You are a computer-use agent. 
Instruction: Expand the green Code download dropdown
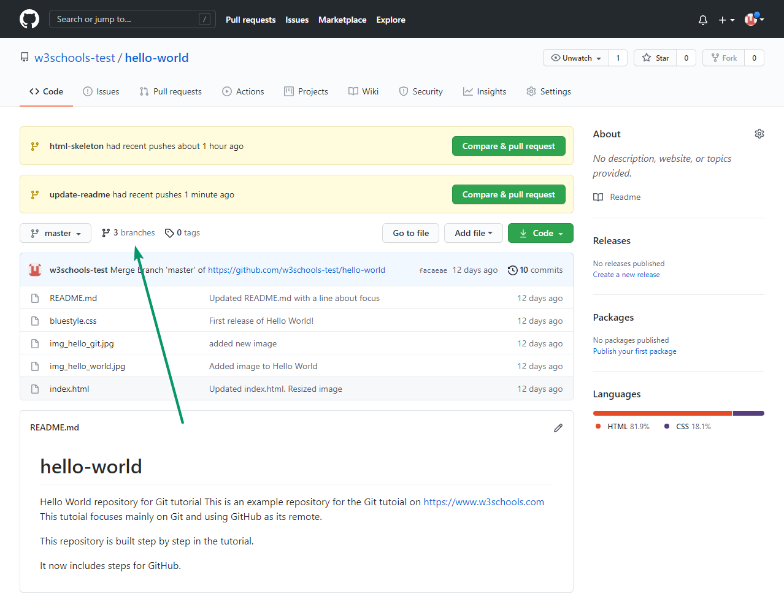pyautogui.click(x=540, y=233)
